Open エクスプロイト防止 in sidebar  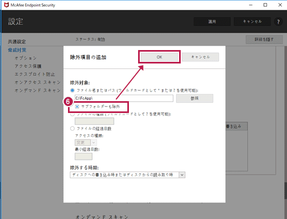(x=35, y=74)
